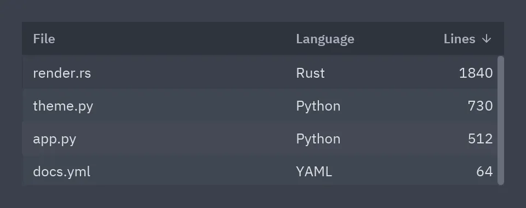This screenshot has width=526, height=208.
Task: Click blank header area between File and Language
Action: [174, 39]
